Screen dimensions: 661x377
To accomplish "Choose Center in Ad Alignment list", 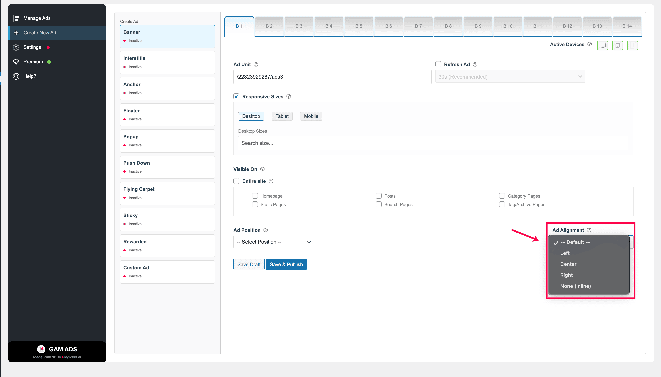I will 568,264.
